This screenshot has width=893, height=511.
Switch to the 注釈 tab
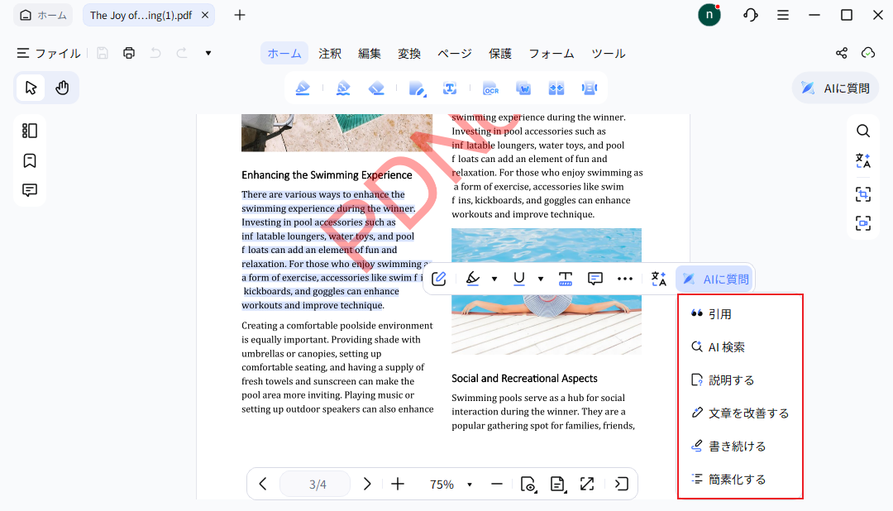point(330,53)
